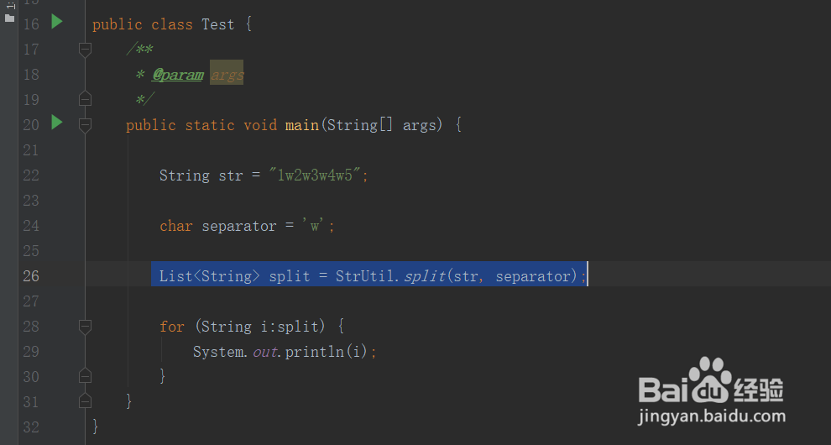Click the italic split method call
Screen dimensions: 831x445
(x=425, y=276)
